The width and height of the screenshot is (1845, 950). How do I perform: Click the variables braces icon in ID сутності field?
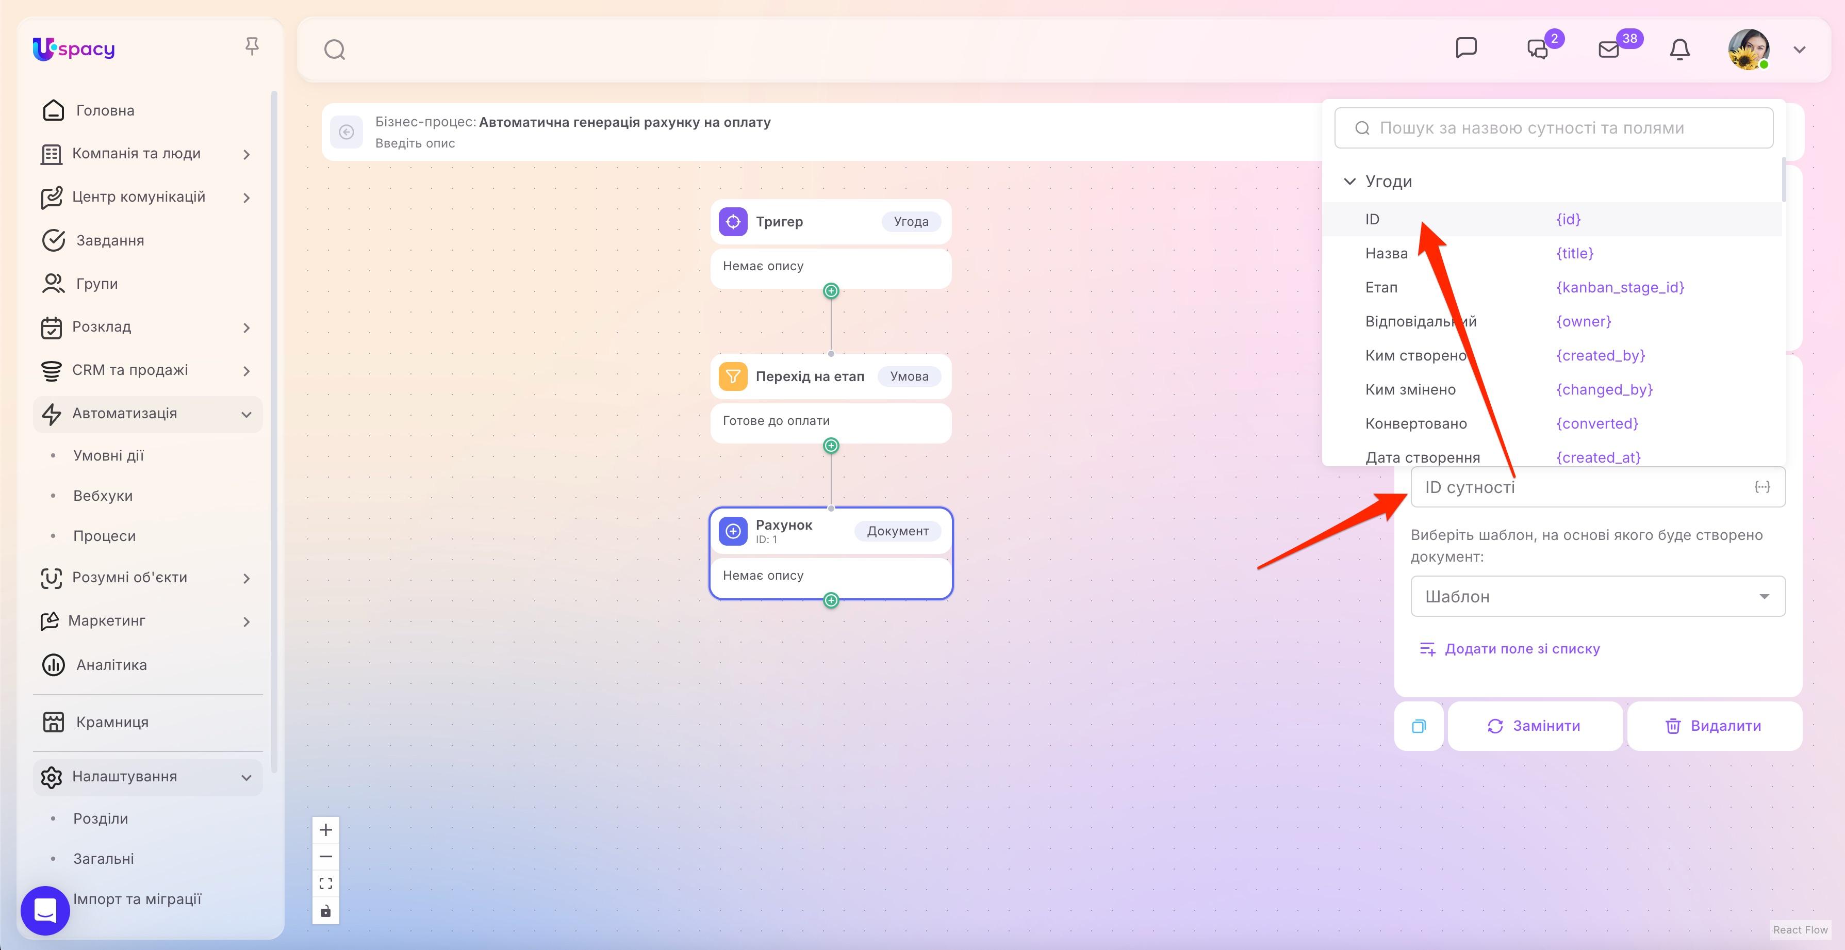click(x=1762, y=487)
